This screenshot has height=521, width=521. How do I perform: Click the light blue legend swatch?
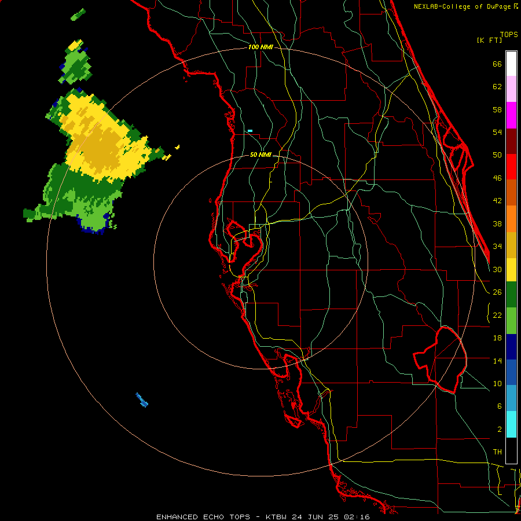pos(511,398)
